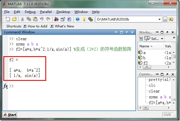Open the fx function browser
Screen dimensions: 180x121
coord(6,86)
